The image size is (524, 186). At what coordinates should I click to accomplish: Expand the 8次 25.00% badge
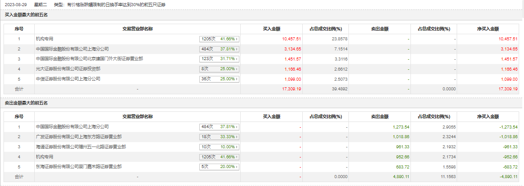pyautogui.click(x=219, y=69)
